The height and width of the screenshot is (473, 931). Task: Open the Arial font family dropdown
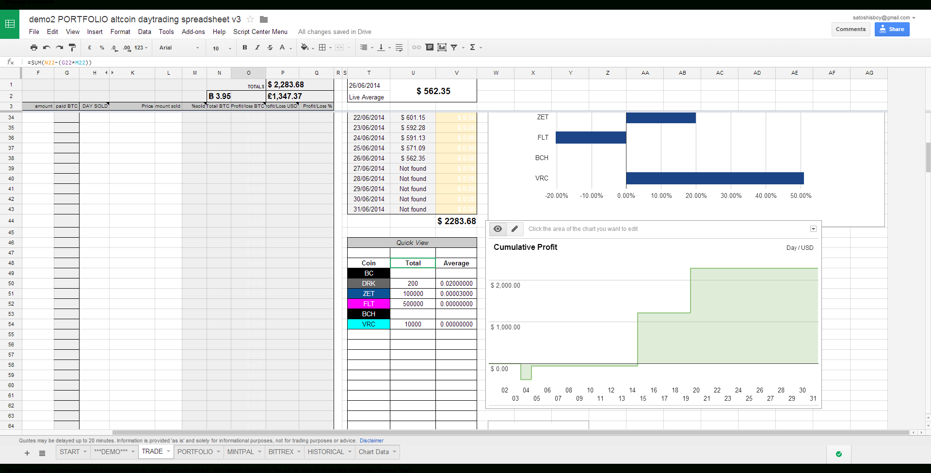point(178,48)
